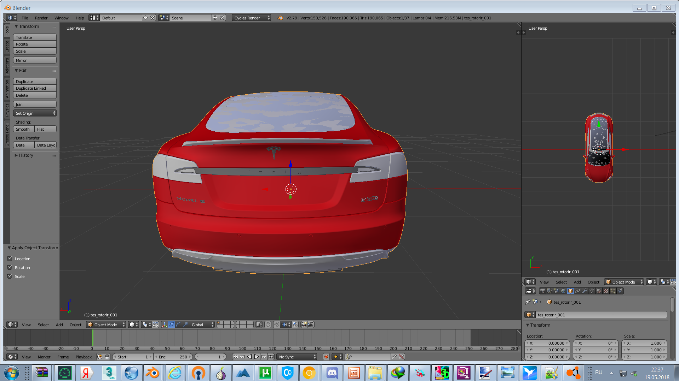679x381 pixels.
Task: Open the Particles properties tab (sparkles icon)
Action: [x=613, y=291]
